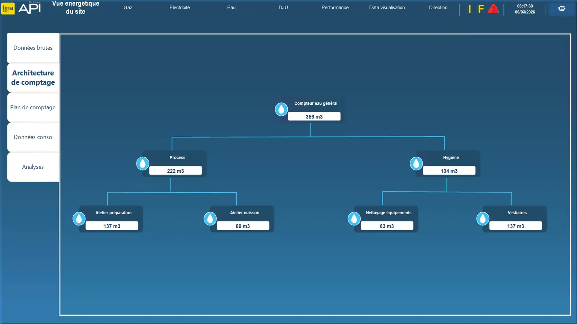
Task: Open the red warning triangle alert
Action: [493, 9]
